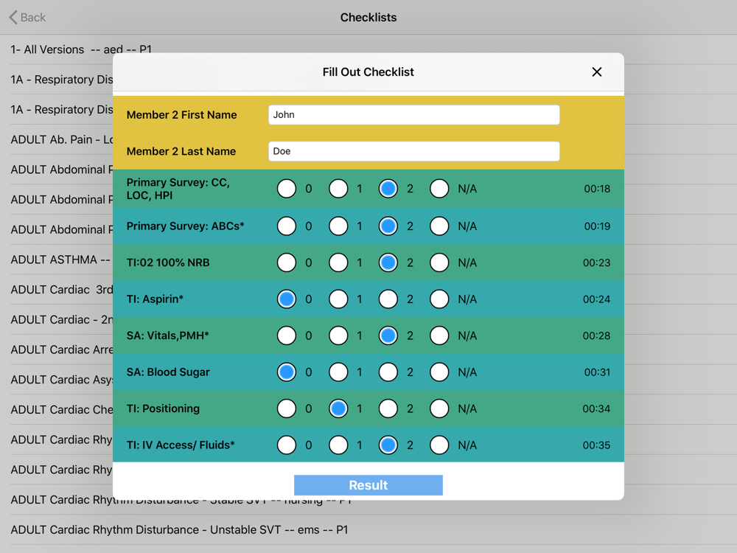The image size is (737, 553).
Task: Select N/A for SA: Vitals,PMH
Action: point(439,335)
